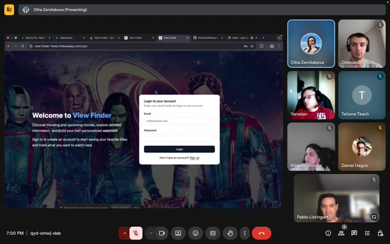Follow the Sign up link

194,158
